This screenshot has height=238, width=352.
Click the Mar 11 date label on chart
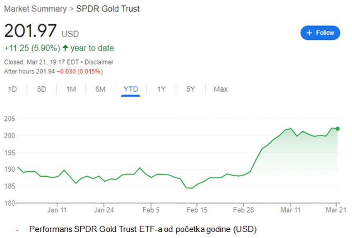click(290, 210)
